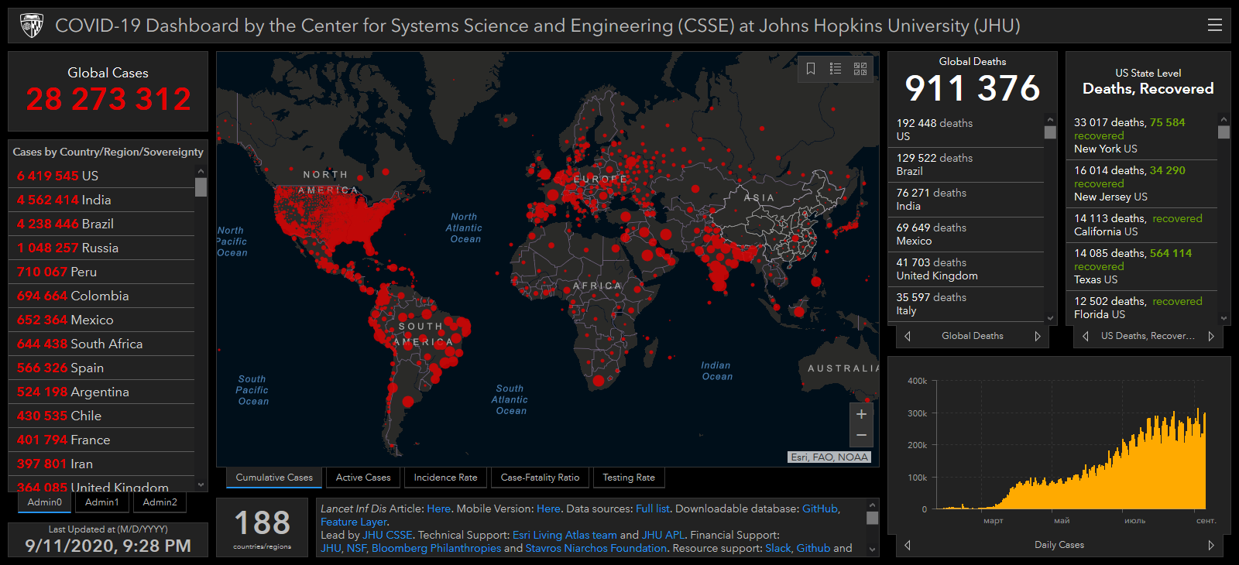Zoom out on the map
Image resolution: width=1239 pixels, height=565 pixels.
point(861,436)
